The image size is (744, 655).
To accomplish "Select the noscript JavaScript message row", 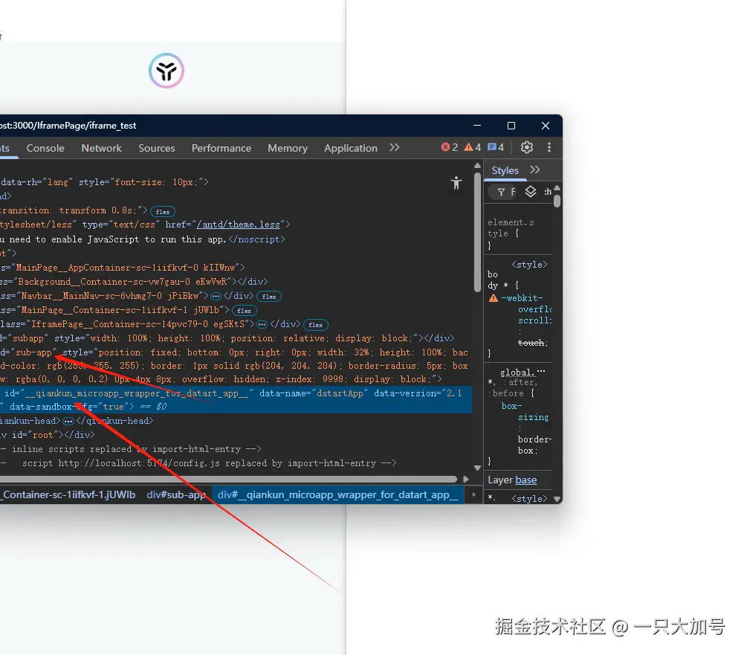I will click(x=143, y=239).
